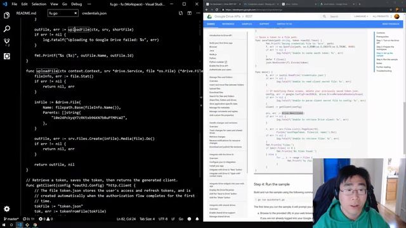Click the Search field on docs page
Viewport: 406px width, 228px height.
pyautogui.click(x=337, y=16)
